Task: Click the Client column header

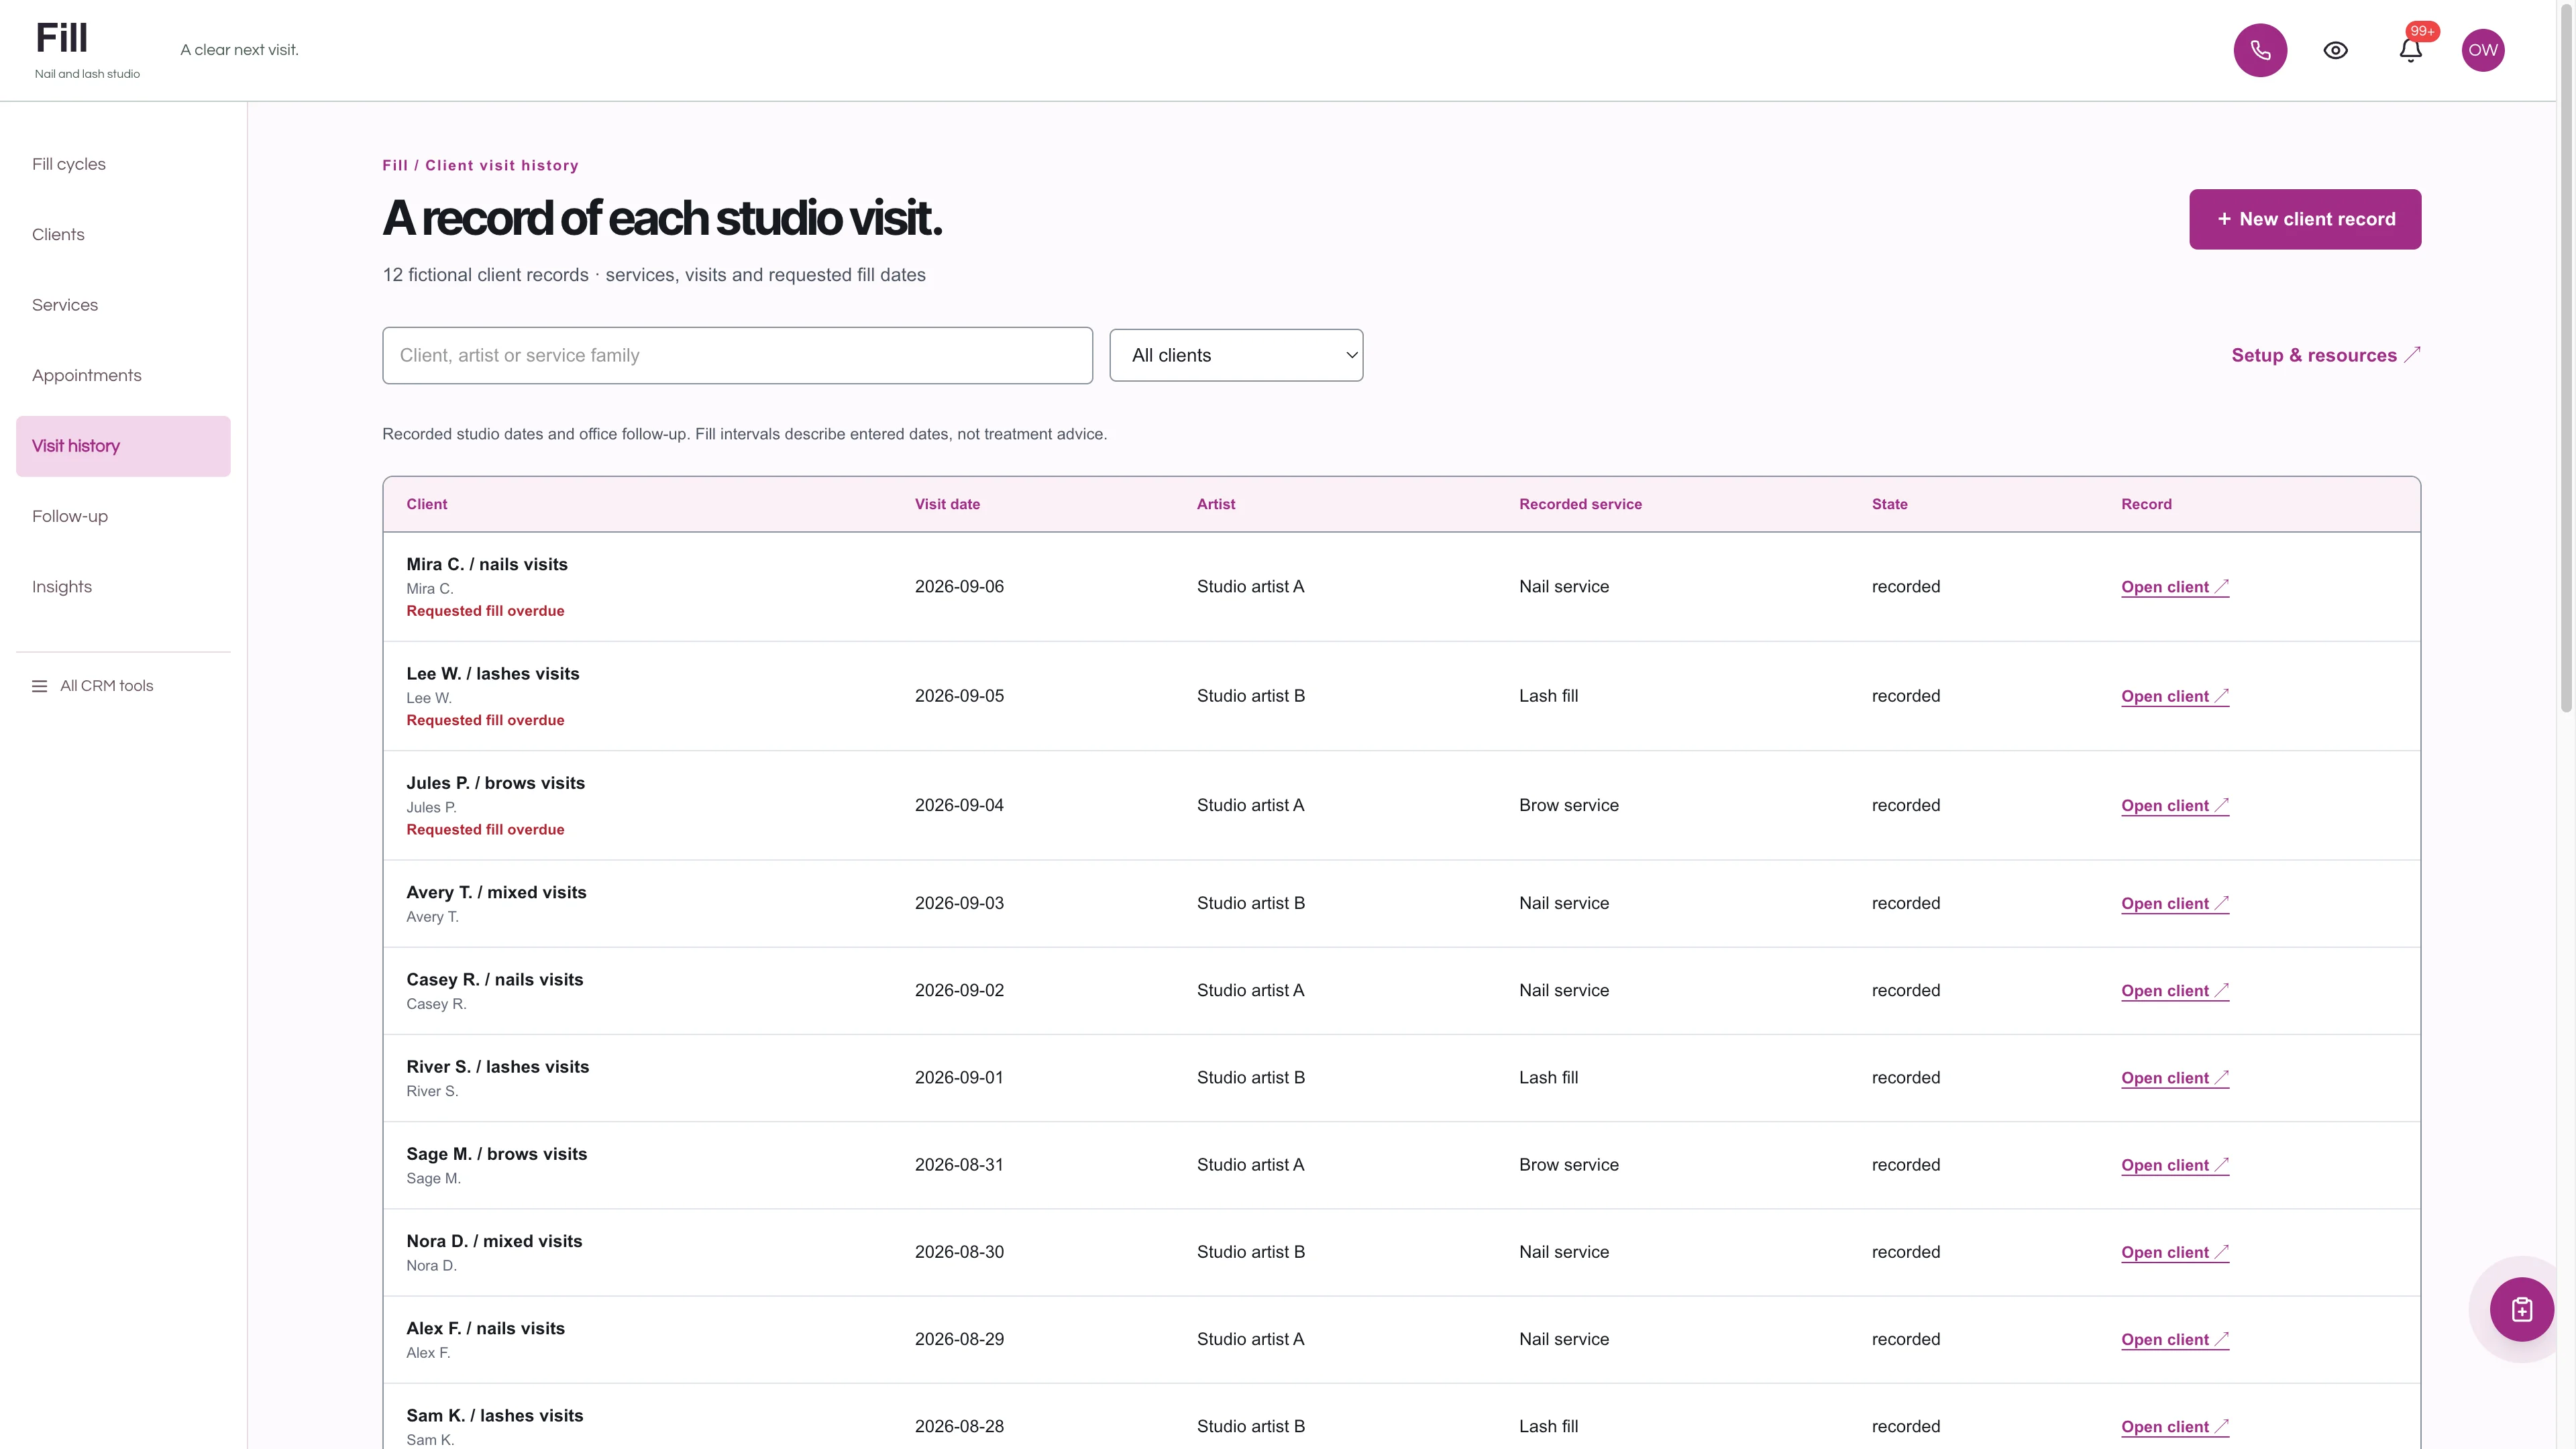Action: pyautogui.click(x=427, y=504)
